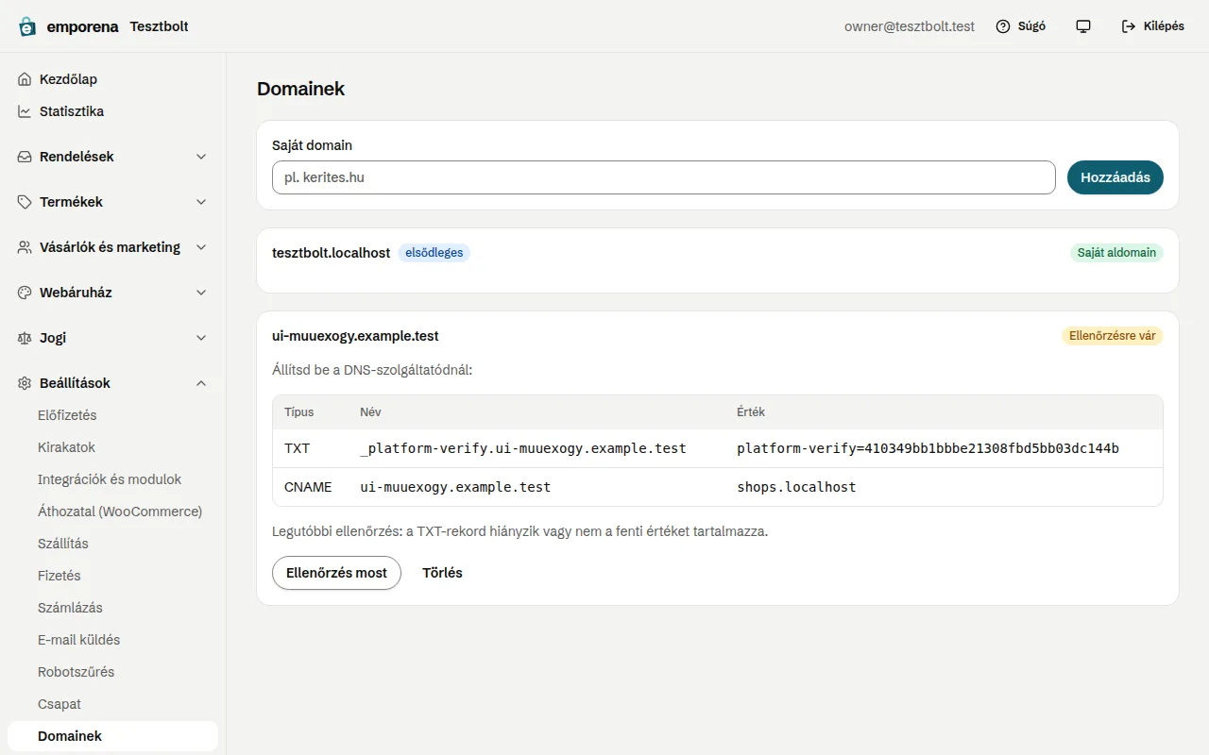Click the Ellenőrzés most button
The height and width of the screenshot is (755, 1209).
point(336,573)
